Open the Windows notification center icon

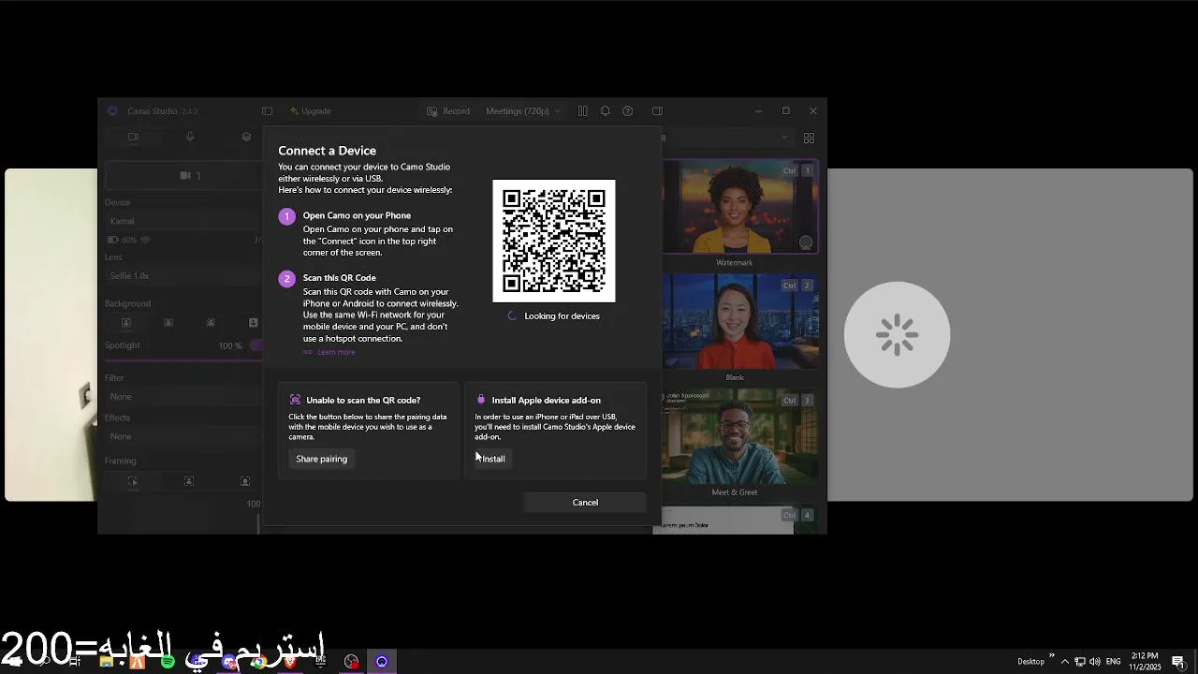click(1178, 662)
